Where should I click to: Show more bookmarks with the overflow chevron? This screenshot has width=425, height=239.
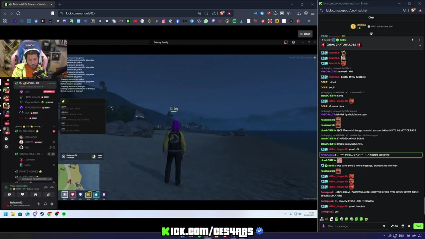click(309, 21)
